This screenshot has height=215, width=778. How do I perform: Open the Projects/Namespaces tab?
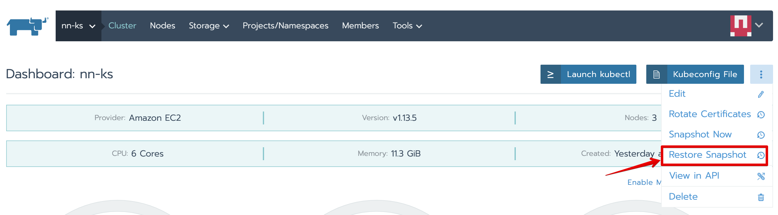(x=285, y=26)
